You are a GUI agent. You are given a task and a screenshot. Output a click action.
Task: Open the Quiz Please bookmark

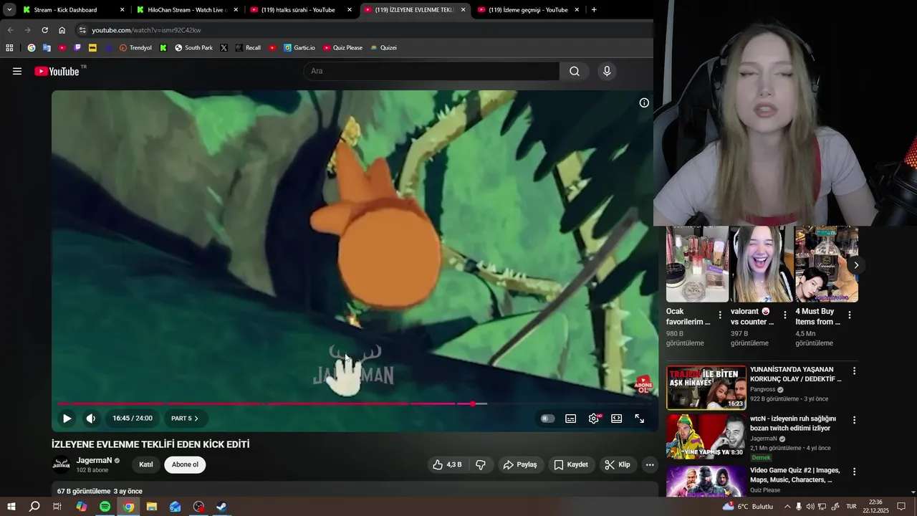342,48
